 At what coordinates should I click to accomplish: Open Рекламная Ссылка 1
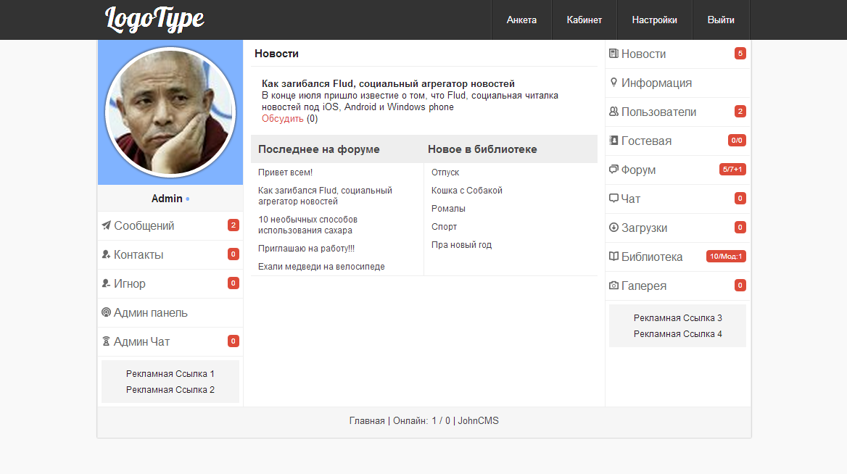[170, 373]
